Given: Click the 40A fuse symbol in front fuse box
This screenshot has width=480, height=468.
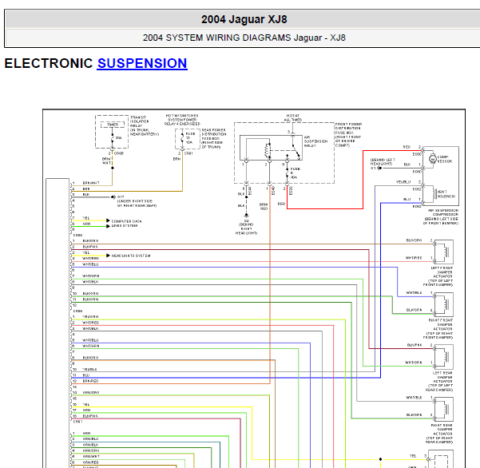Looking at the screenshot, I should (x=287, y=173).
